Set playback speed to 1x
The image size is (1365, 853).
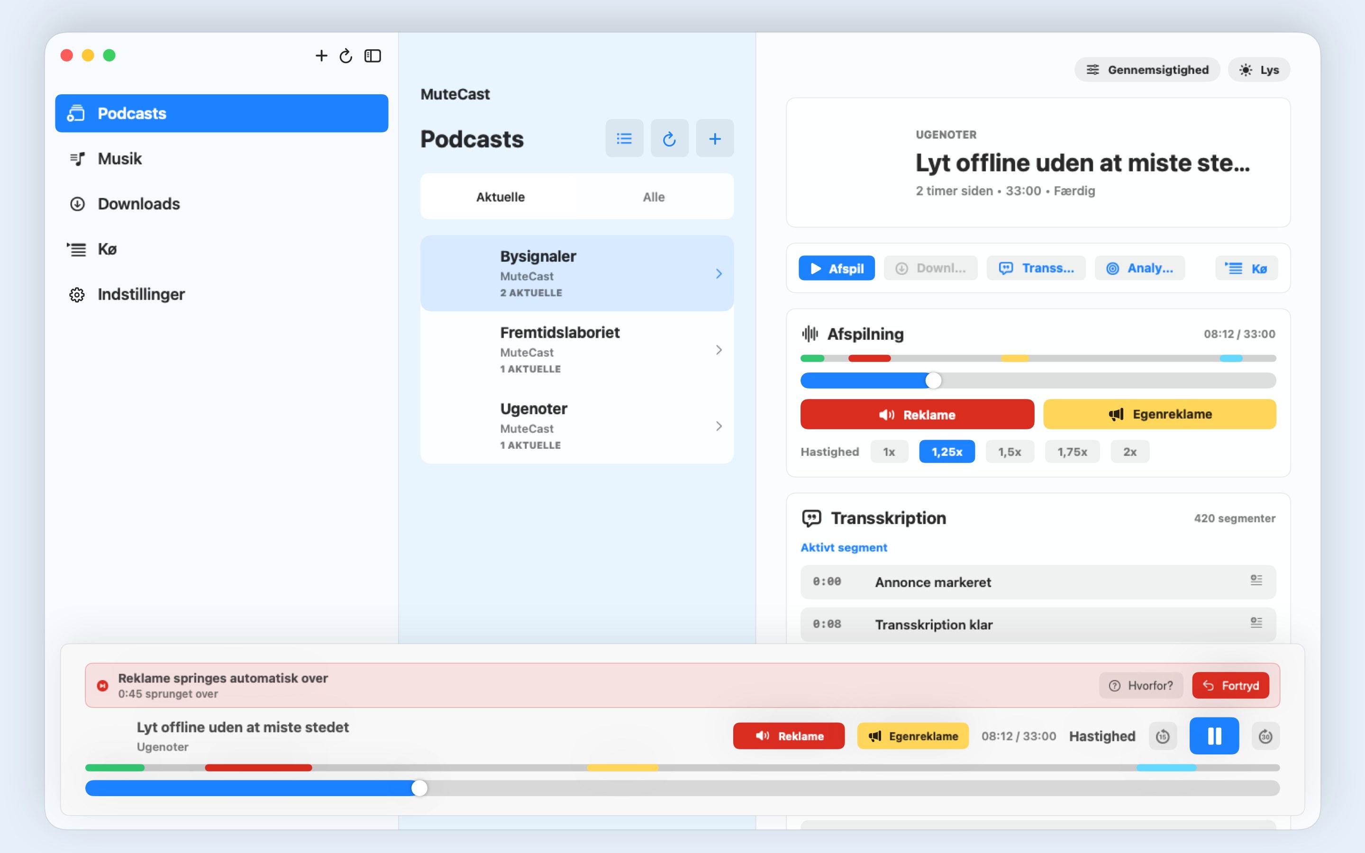(x=889, y=451)
